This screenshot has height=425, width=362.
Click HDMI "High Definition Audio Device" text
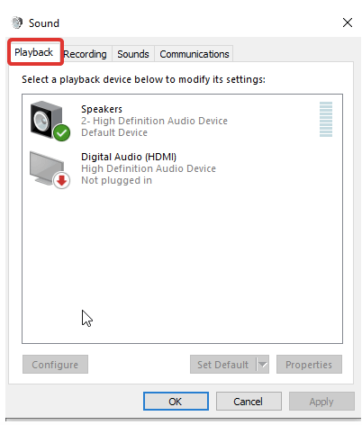tap(149, 168)
